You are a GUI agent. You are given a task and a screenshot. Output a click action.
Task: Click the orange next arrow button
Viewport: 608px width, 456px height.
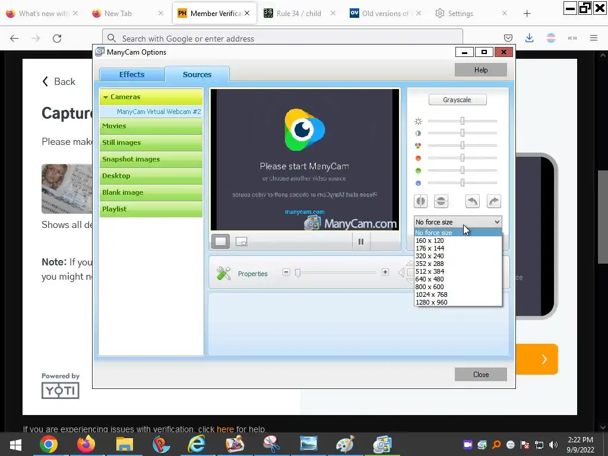pos(537,359)
